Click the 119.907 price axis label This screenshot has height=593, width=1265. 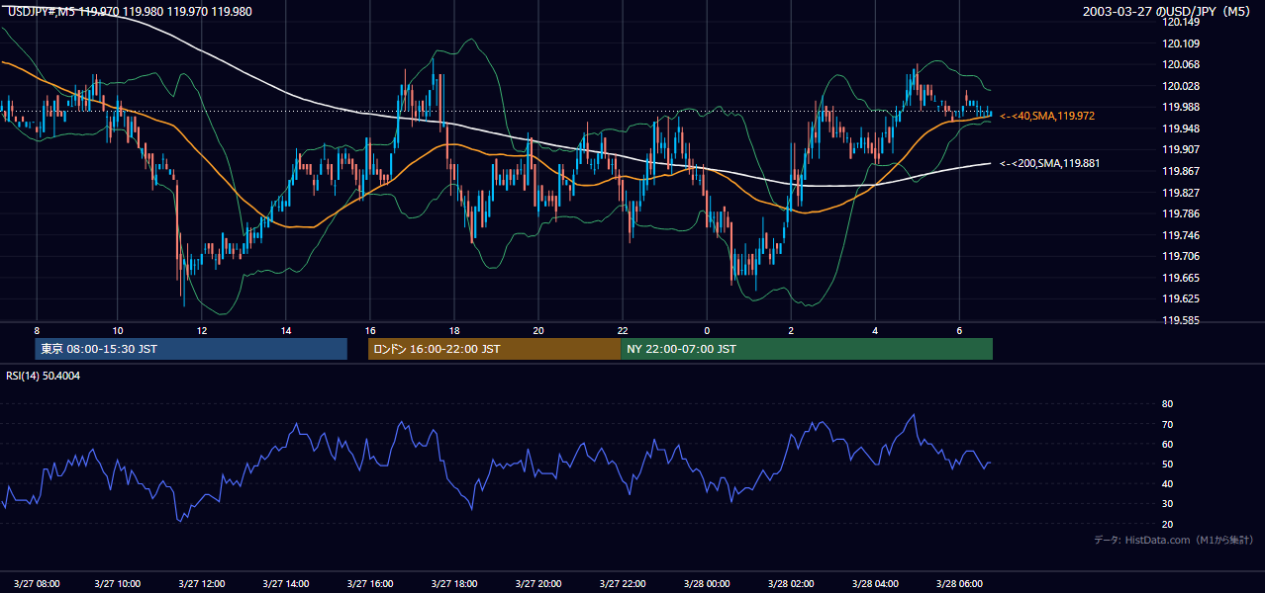tap(1181, 149)
